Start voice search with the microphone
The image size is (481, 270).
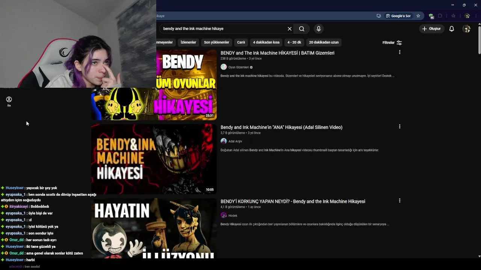(319, 28)
